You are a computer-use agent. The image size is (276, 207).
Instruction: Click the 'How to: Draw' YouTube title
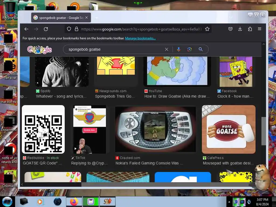tap(177, 96)
